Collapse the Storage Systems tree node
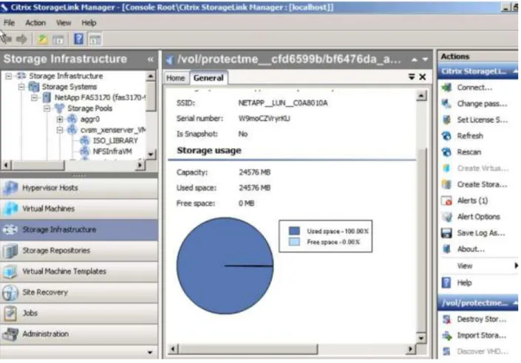 click(21, 87)
